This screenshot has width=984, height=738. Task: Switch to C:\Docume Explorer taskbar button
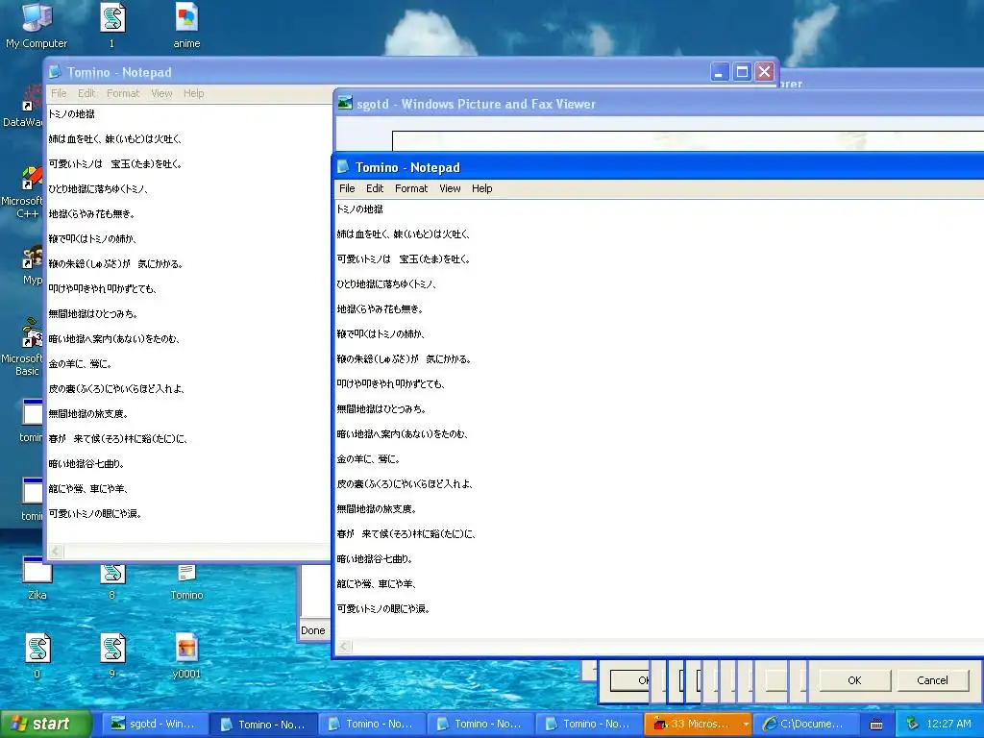(804, 724)
